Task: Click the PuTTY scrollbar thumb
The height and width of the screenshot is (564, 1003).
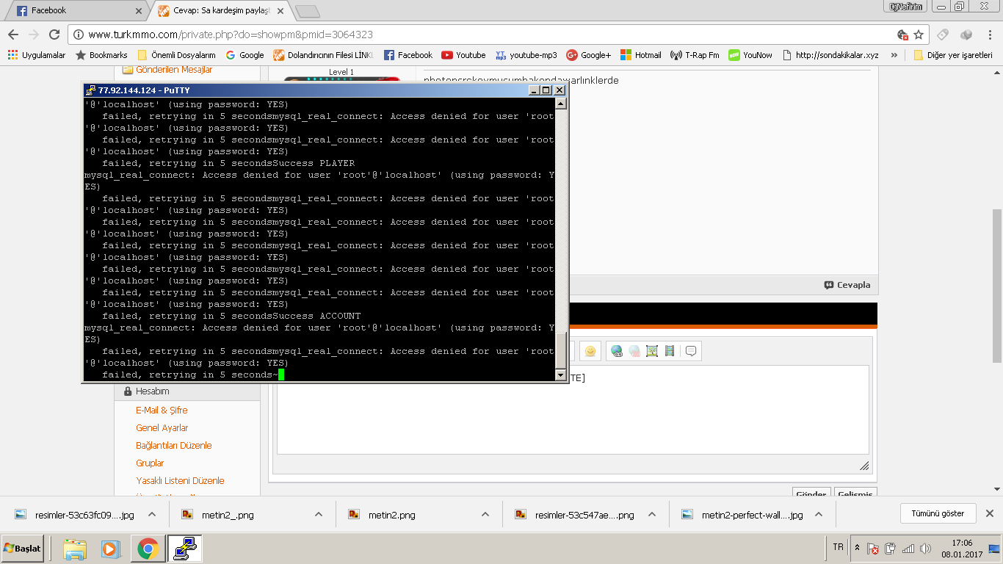Action: pyautogui.click(x=561, y=350)
